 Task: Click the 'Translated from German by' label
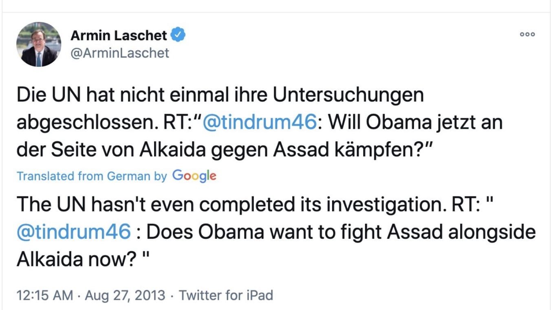pyautogui.click(x=92, y=176)
